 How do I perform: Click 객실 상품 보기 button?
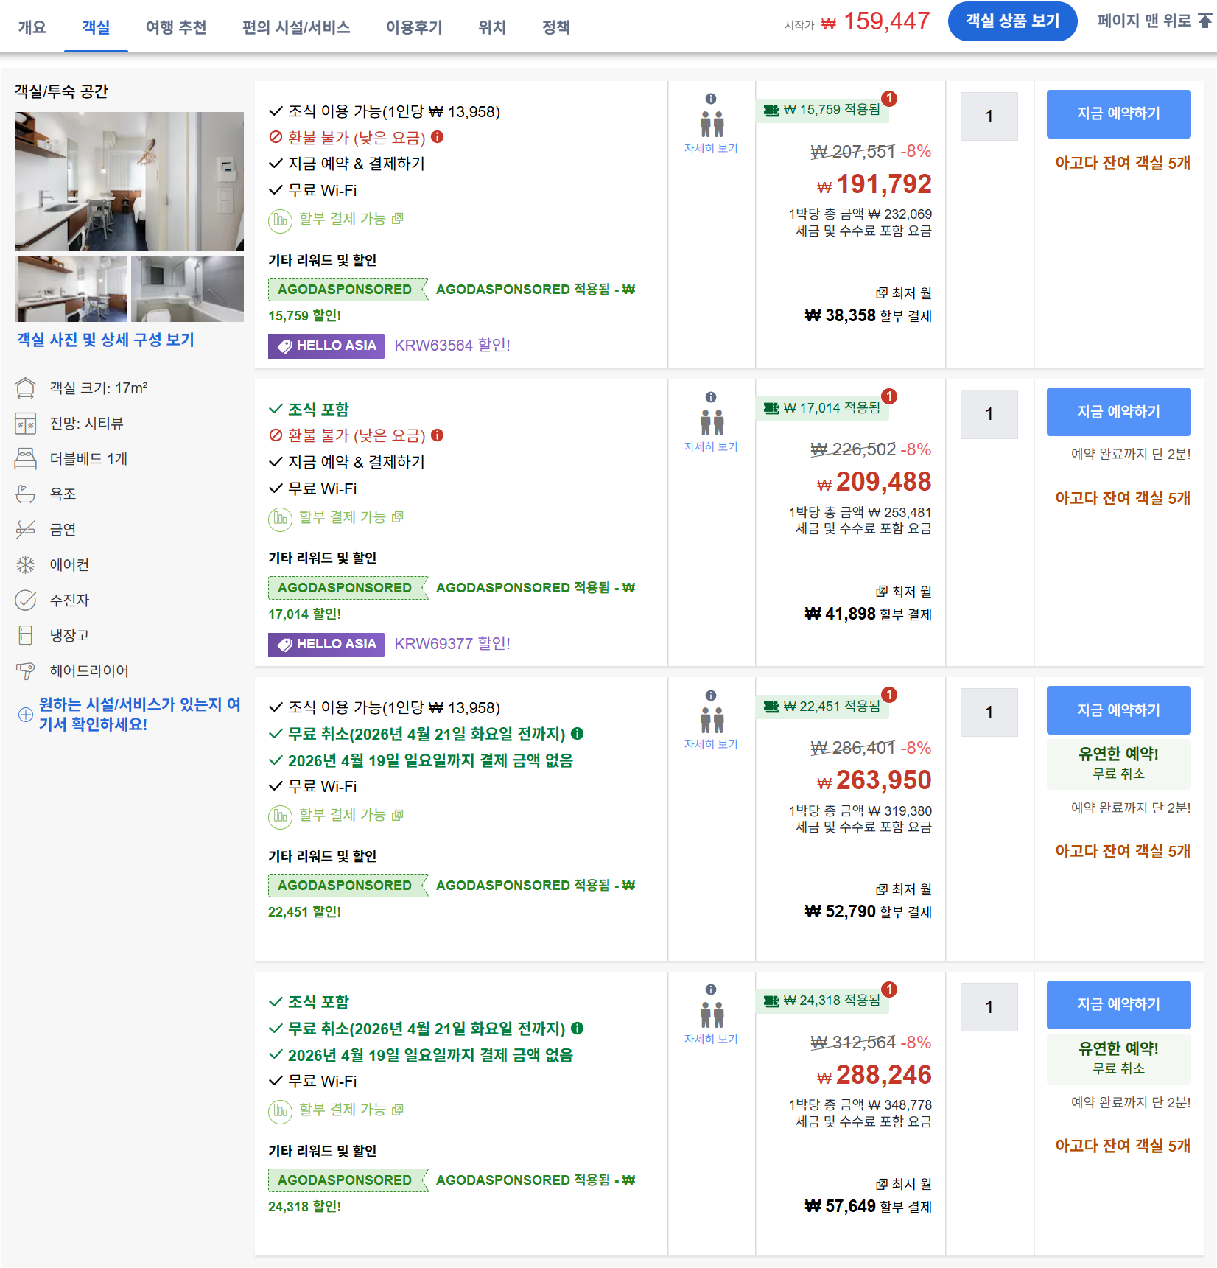(x=1012, y=21)
